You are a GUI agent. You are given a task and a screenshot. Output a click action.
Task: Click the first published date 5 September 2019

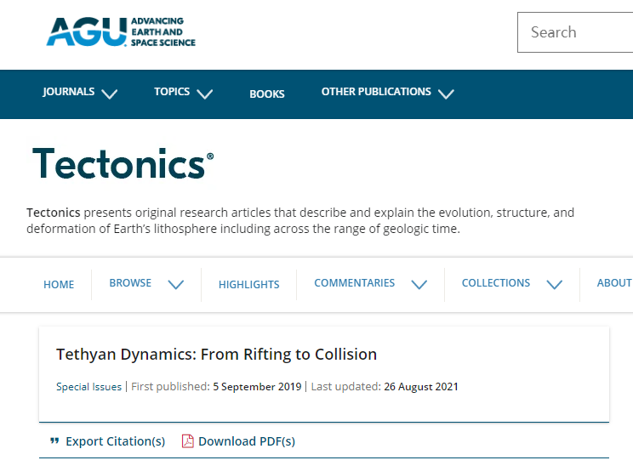[257, 387]
